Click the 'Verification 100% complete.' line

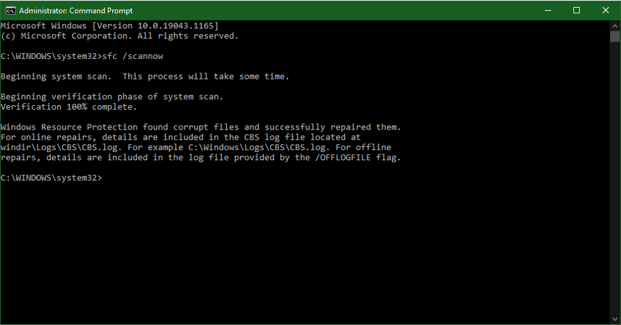(69, 107)
